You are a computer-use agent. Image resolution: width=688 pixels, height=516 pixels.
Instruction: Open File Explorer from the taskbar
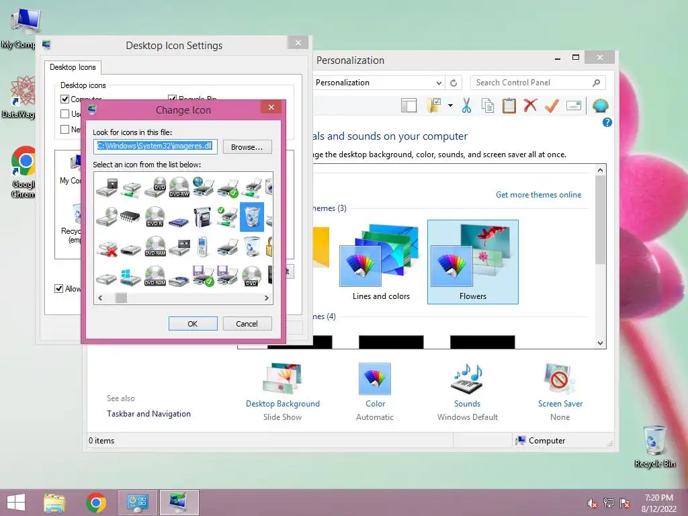[x=54, y=503]
